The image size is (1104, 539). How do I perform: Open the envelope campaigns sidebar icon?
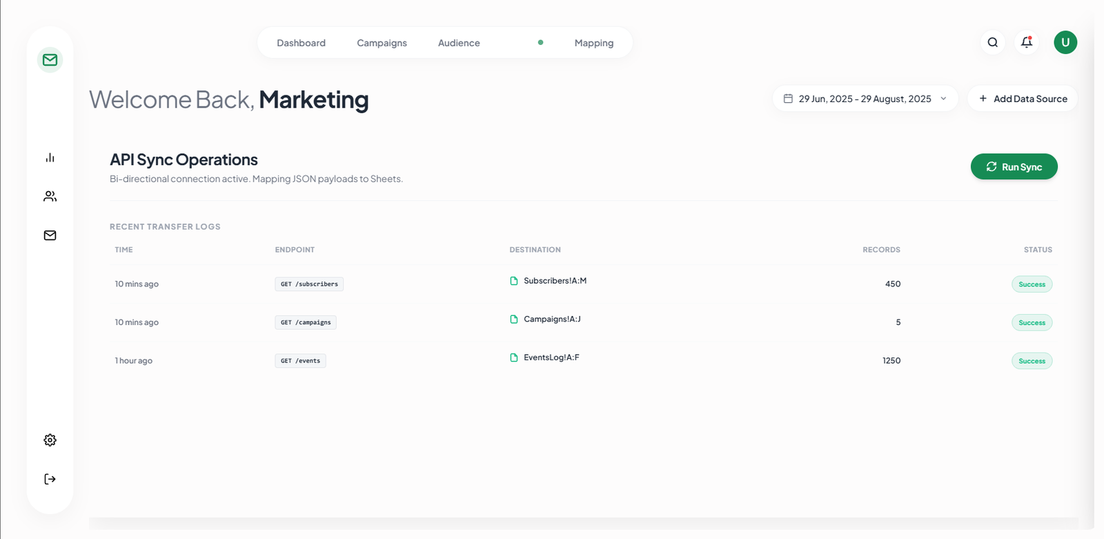[50, 235]
